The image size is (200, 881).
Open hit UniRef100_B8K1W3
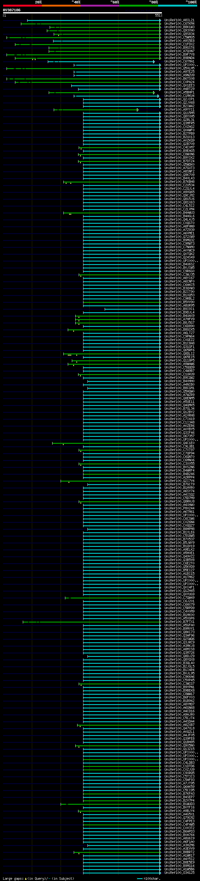pos(179,27)
